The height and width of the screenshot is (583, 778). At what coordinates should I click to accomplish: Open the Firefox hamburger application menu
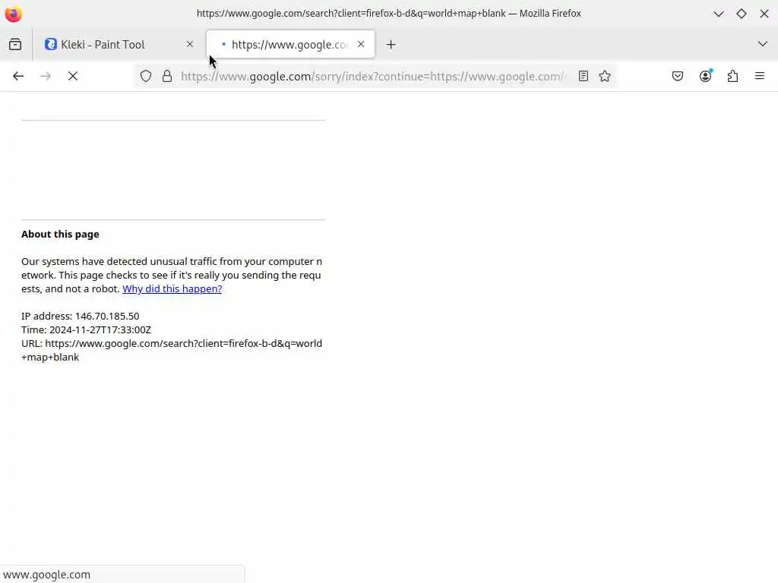760,77
